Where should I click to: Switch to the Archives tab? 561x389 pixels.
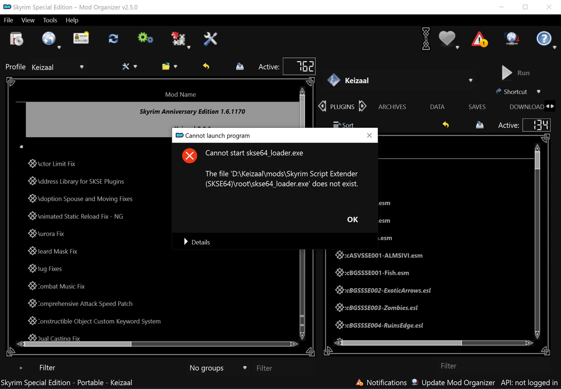[392, 107]
